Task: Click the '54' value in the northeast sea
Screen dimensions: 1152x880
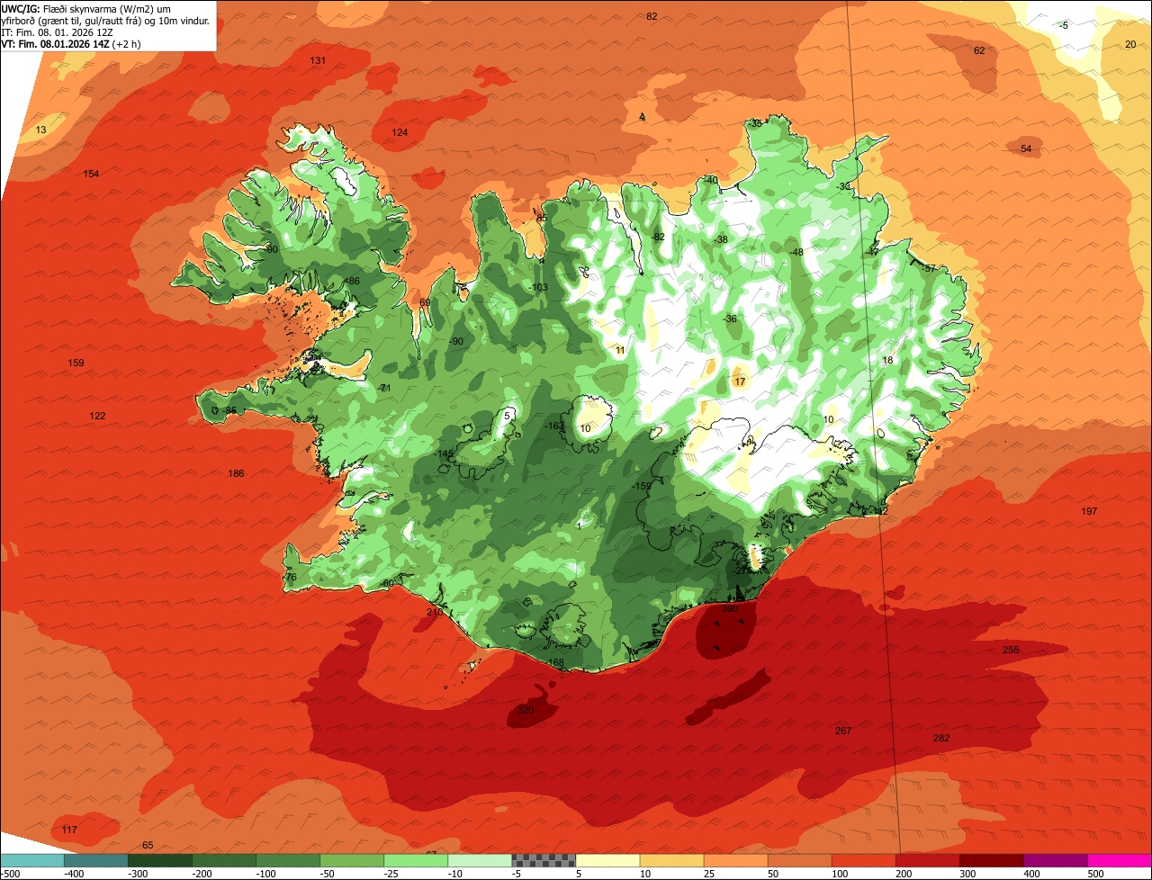Action: point(1026,149)
